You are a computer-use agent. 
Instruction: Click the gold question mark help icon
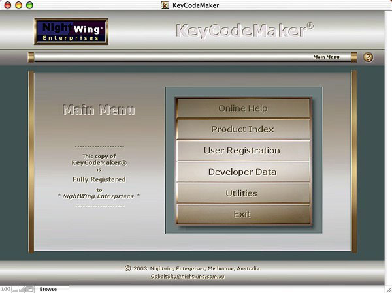[x=368, y=57]
